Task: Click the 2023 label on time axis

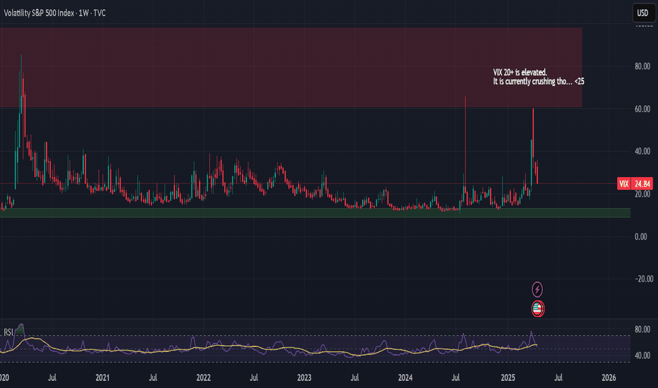Action: [304, 377]
